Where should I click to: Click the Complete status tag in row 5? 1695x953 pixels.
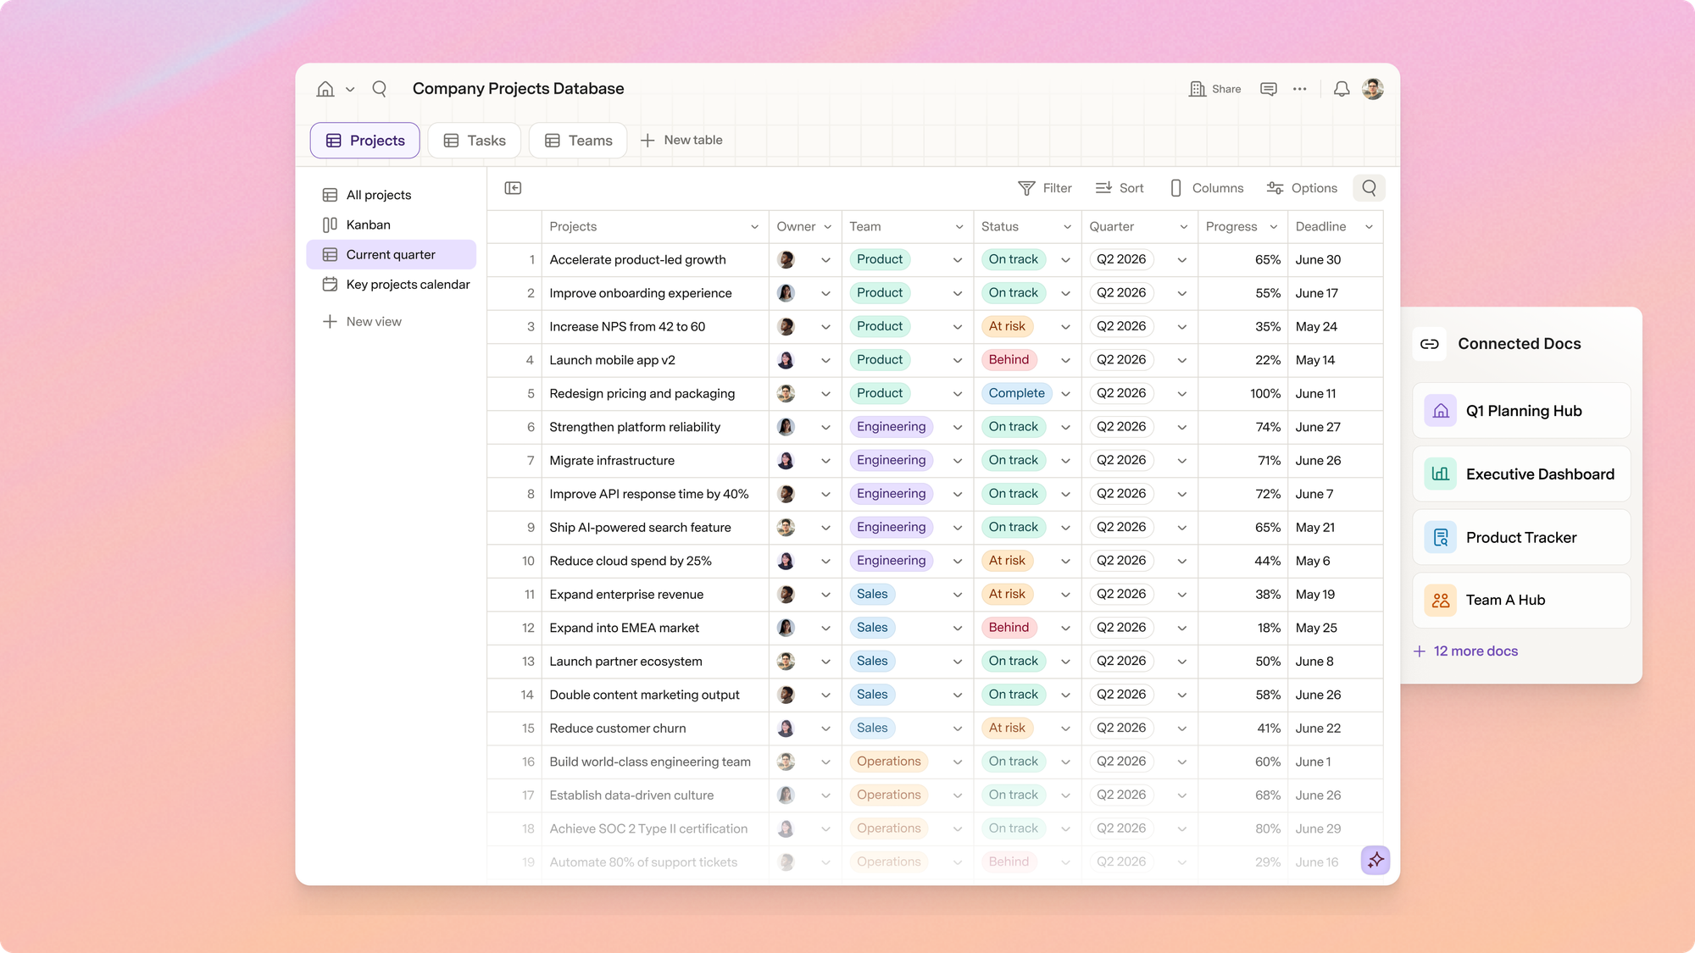click(1017, 394)
